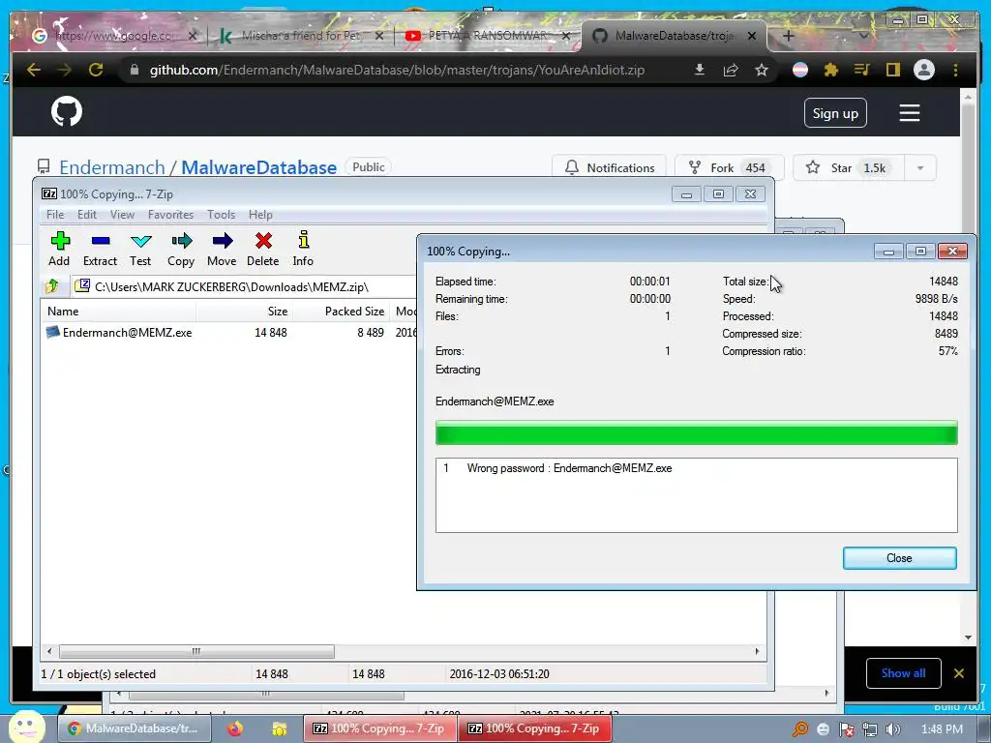Open file explorer from the taskbar
This screenshot has height=743, width=991.
tap(279, 728)
